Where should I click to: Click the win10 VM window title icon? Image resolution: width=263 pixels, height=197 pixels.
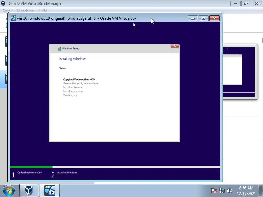[13, 18]
